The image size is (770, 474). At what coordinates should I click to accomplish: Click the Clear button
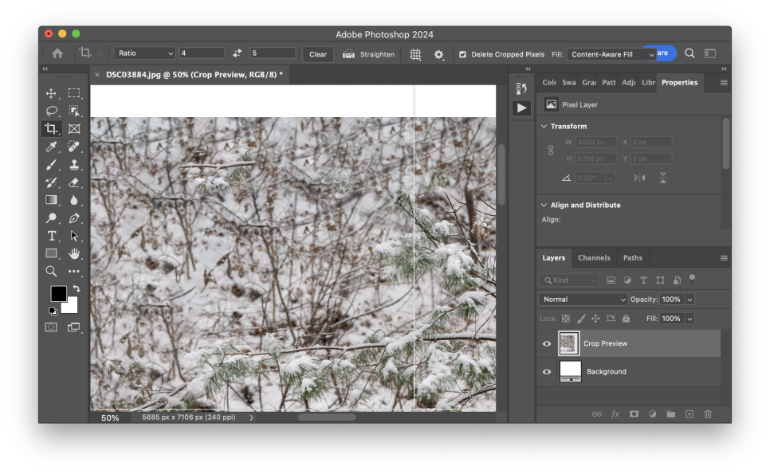[x=318, y=54]
